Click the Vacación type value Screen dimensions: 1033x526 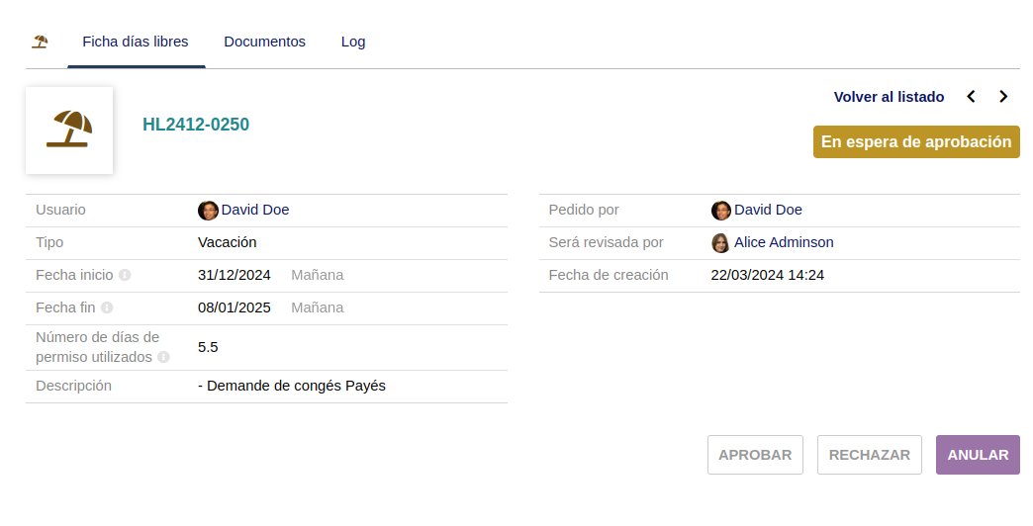point(228,242)
